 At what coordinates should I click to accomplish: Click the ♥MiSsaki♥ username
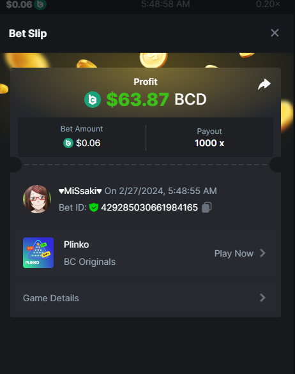80,191
